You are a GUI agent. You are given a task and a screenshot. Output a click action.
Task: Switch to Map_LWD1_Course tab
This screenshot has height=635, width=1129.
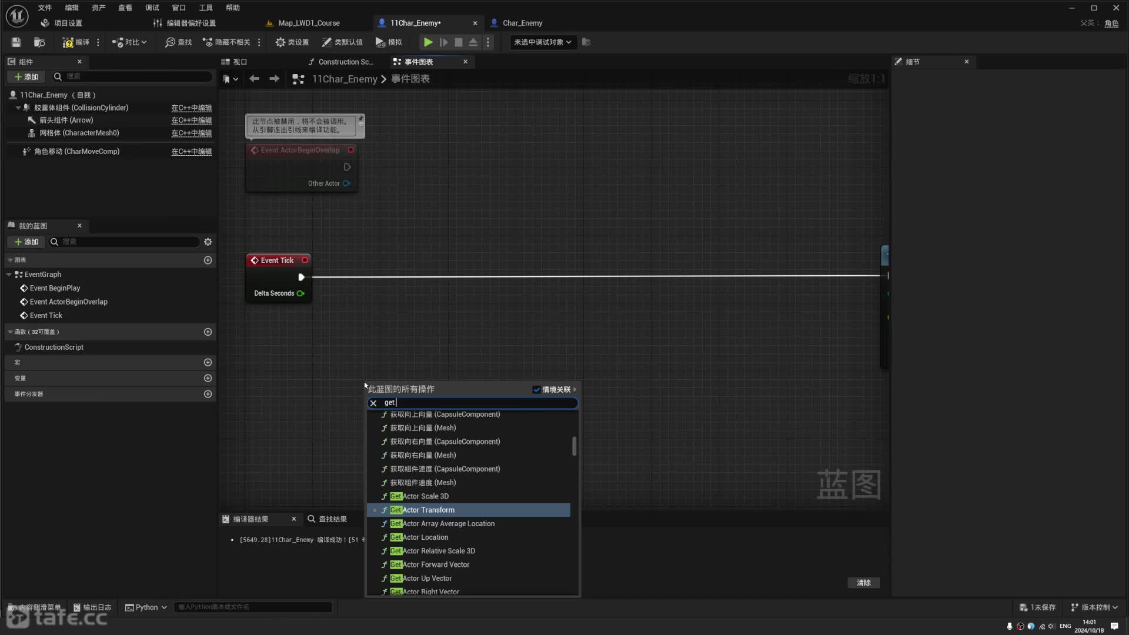[309, 23]
